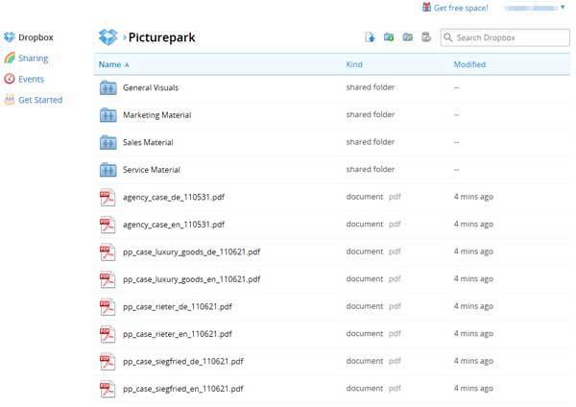
Task: Click the PDF icon of pp_case_luxury_goods_de_110621.pdf
Action: tap(108, 252)
